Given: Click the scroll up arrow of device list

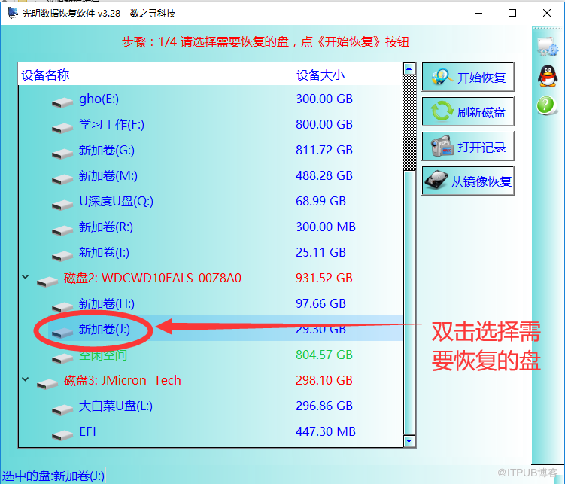Looking at the screenshot, I should 409,68.
